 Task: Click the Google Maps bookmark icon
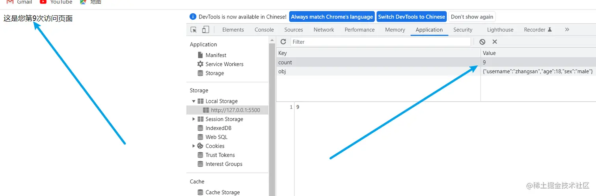[x=83, y=2]
